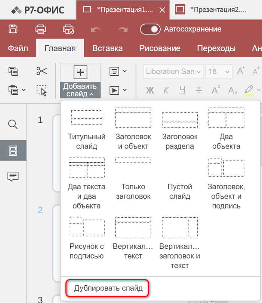Open the highlight color dropdown arrow
The width and height of the screenshot is (262, 303).
tap(259, 90)
